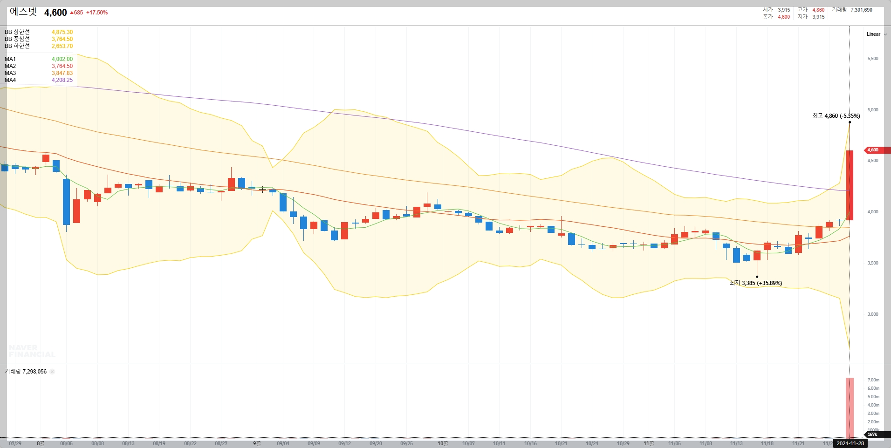Viewport: 891px width, 448px height.
Task: Click the 고가 4,860 high price in the header
Action: click(811, 10)
